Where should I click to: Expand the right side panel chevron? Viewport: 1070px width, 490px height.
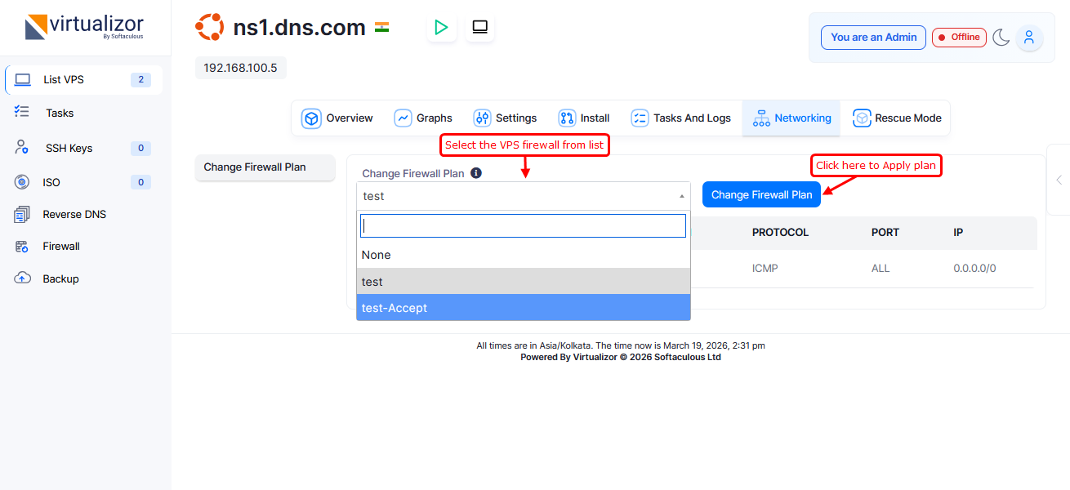tap(1059, 180)
